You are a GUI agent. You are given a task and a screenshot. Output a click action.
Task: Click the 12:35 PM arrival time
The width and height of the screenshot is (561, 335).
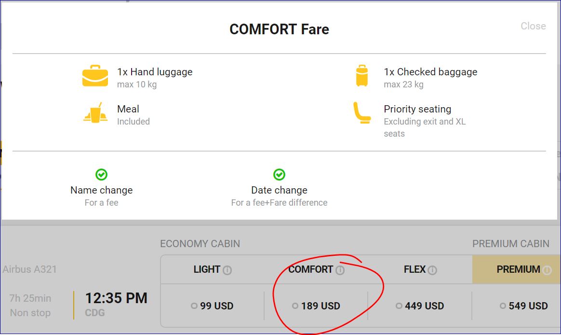[116, 298]
